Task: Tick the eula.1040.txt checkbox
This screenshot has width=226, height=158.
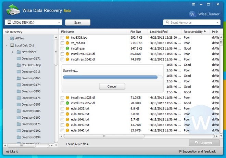Action: [62, 131]
